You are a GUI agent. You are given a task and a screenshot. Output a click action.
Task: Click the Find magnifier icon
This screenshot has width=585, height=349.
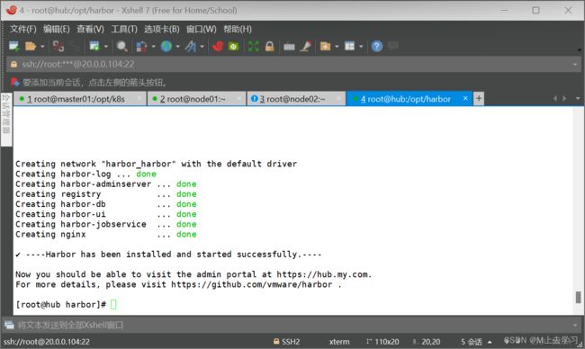click(x=122, y=46)
